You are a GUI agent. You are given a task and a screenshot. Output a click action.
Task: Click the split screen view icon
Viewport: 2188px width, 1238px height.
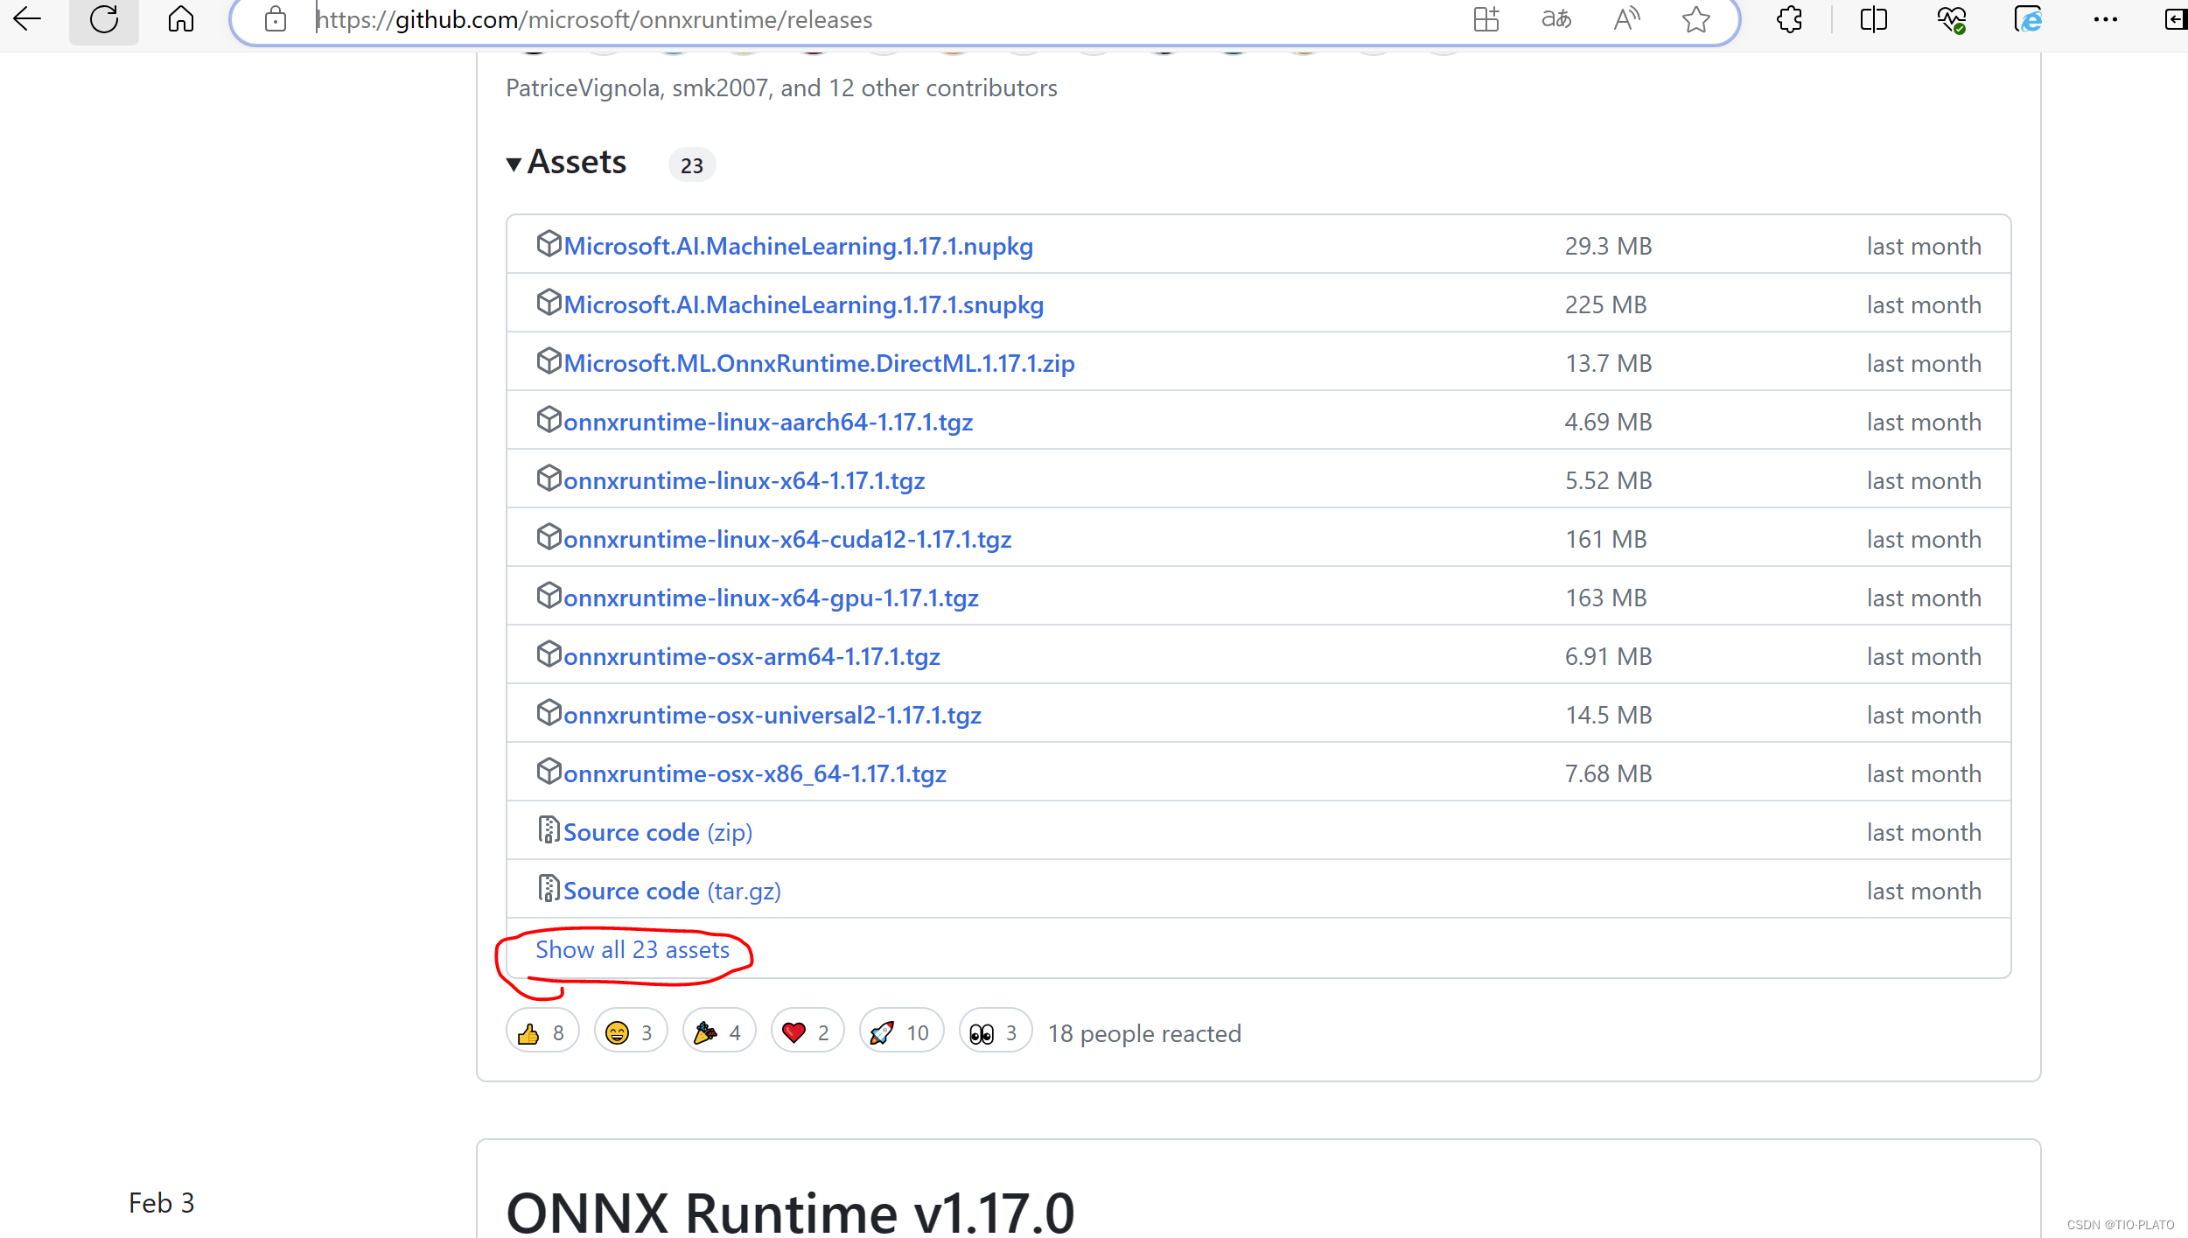(1872, 19)
